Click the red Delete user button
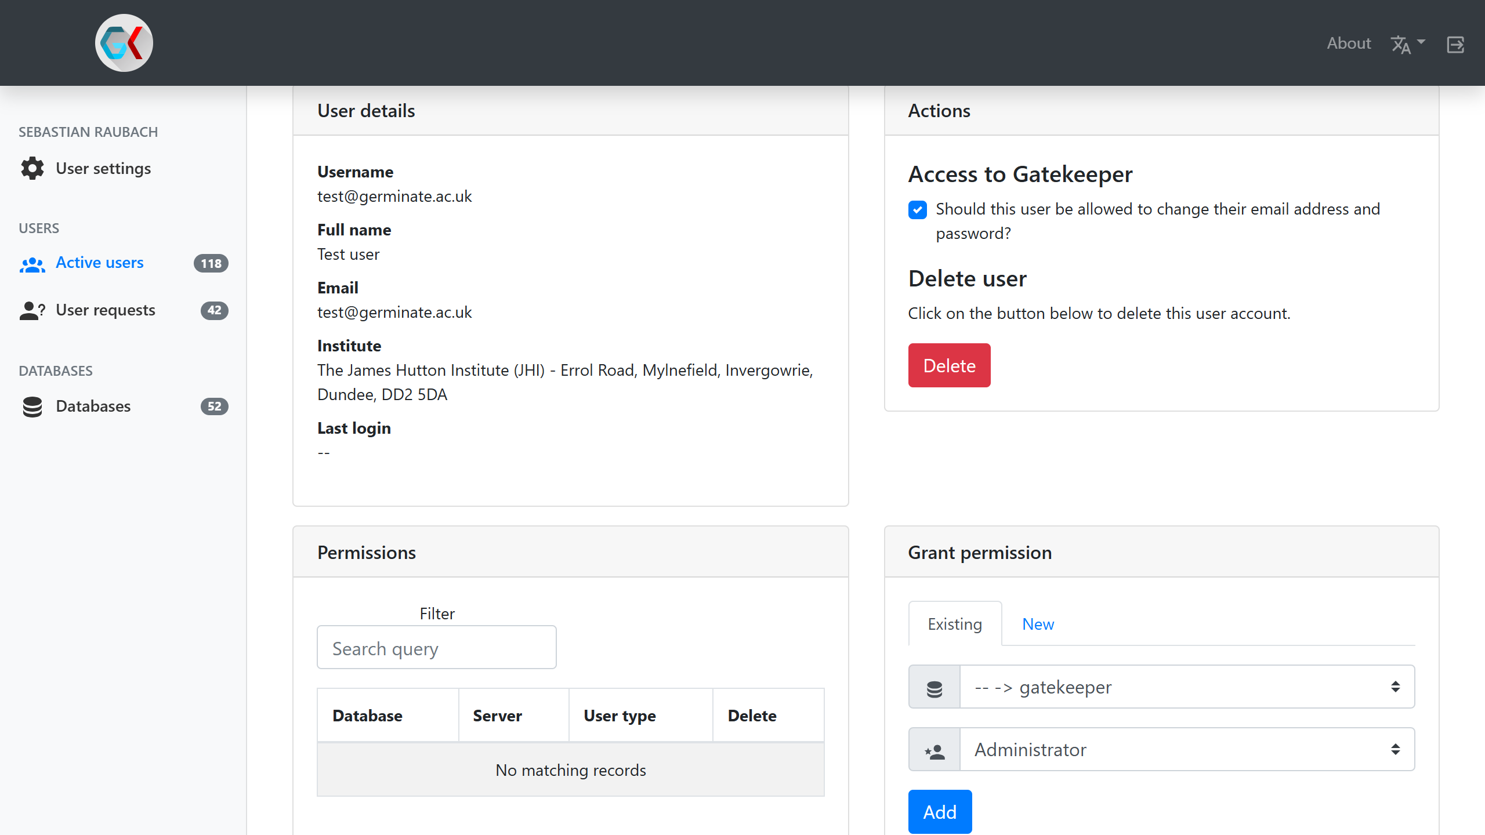The height and width of the screenshot is (835, 1485). coord(949,365)
